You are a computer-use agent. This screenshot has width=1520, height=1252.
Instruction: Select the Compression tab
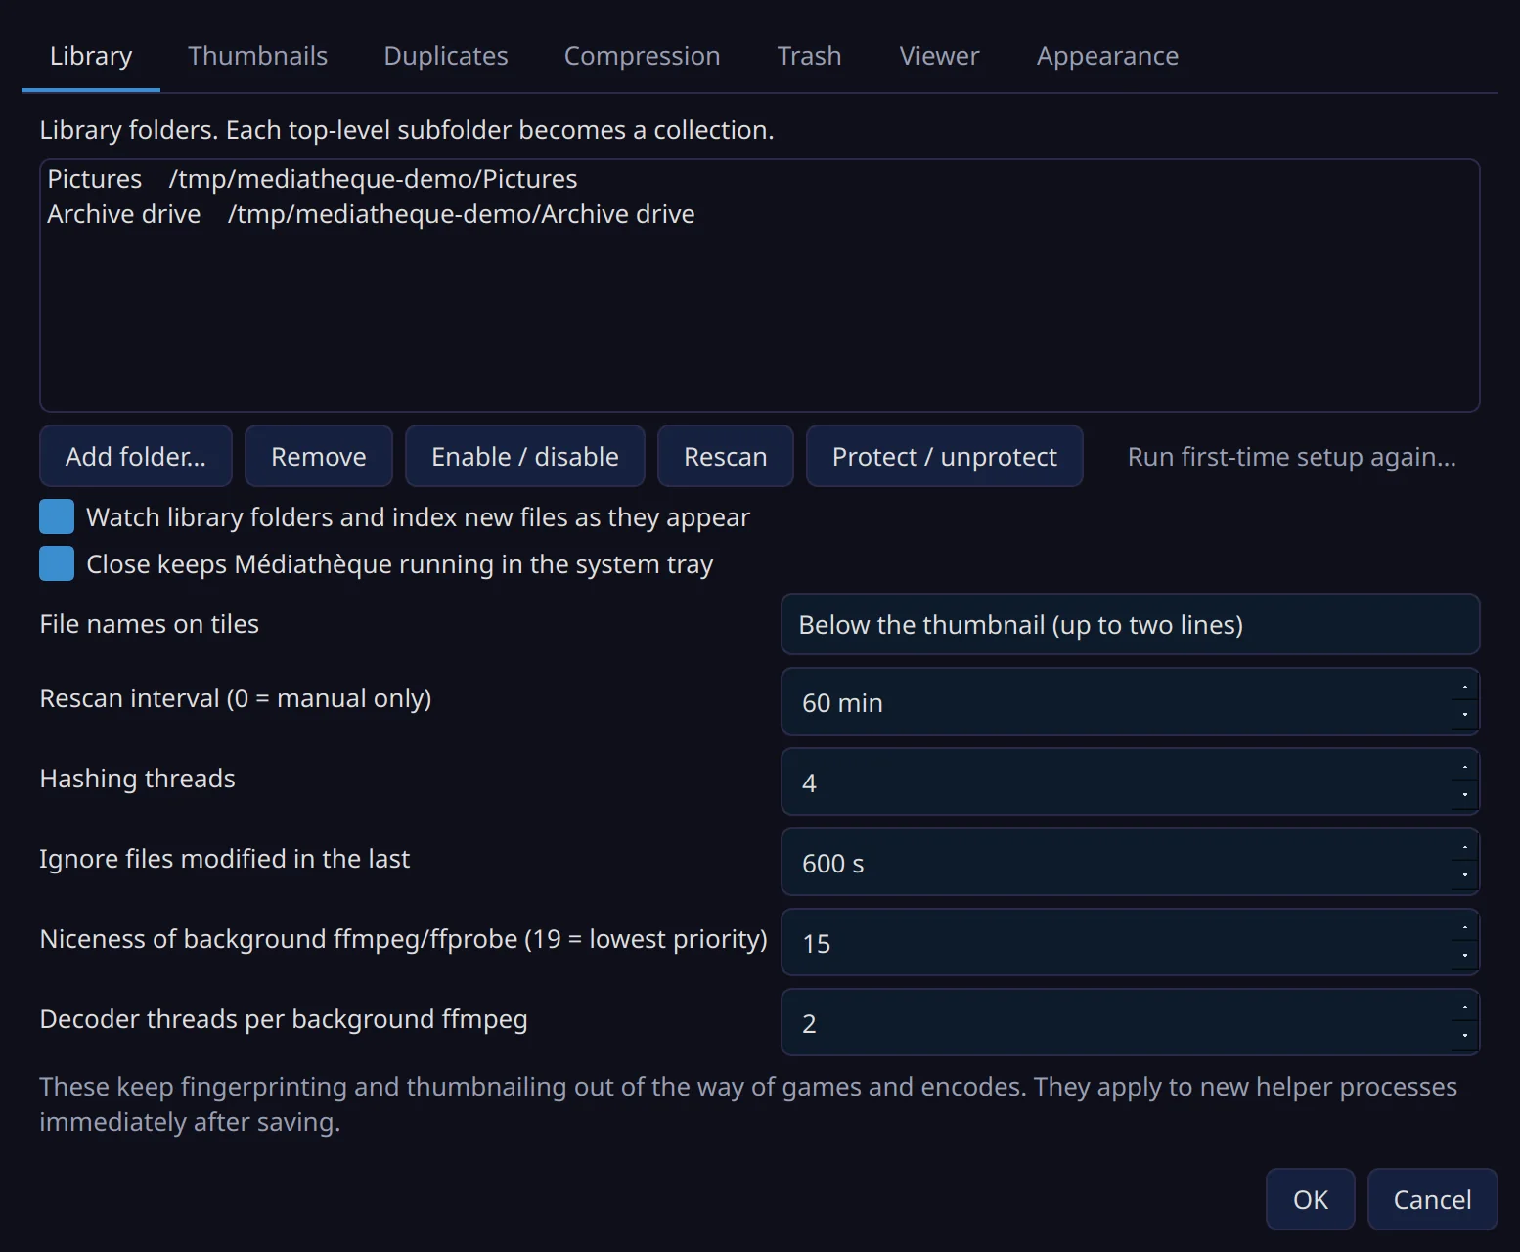643,56
